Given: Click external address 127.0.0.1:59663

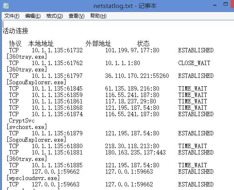Looking at the screenshot, I should click(129, 172).
